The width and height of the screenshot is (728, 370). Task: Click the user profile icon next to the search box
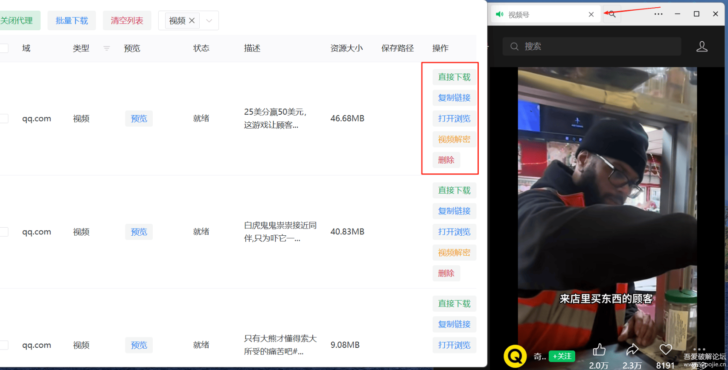pyautogui.click(x=702, y=46)
